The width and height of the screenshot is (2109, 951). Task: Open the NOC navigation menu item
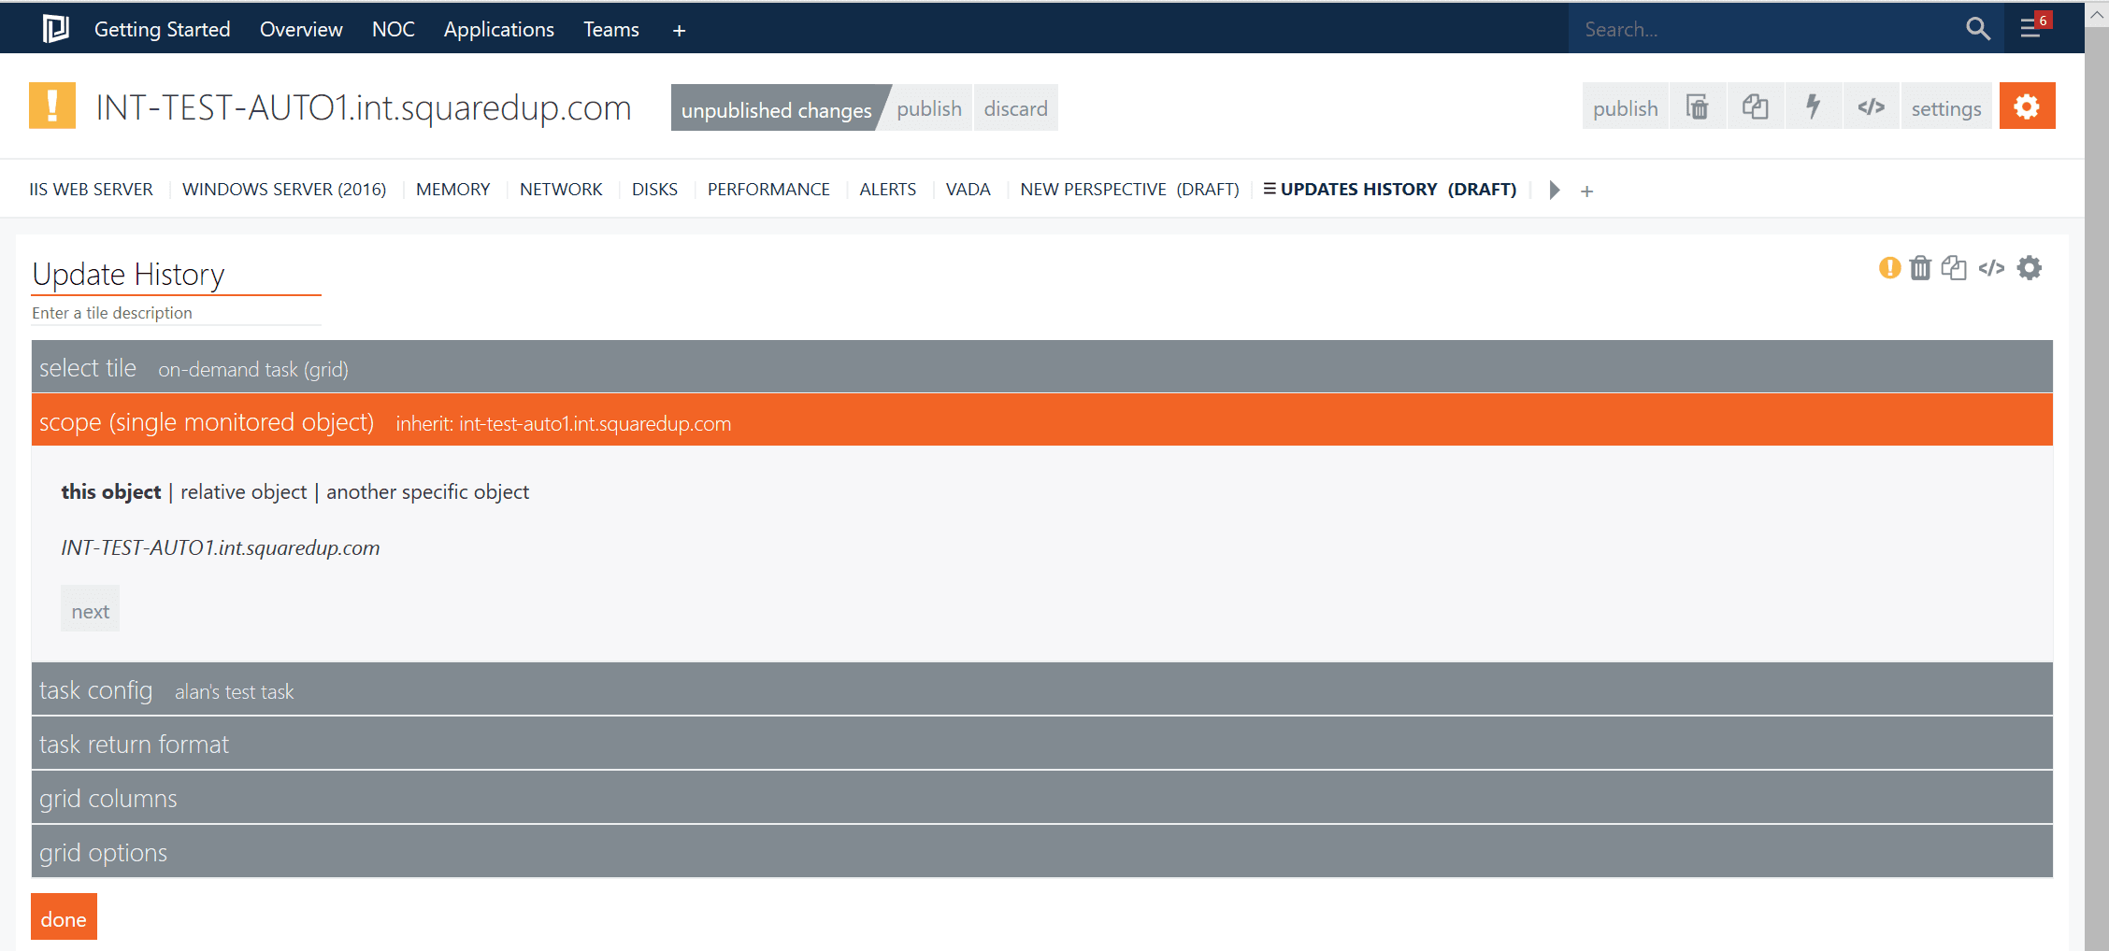393,30
